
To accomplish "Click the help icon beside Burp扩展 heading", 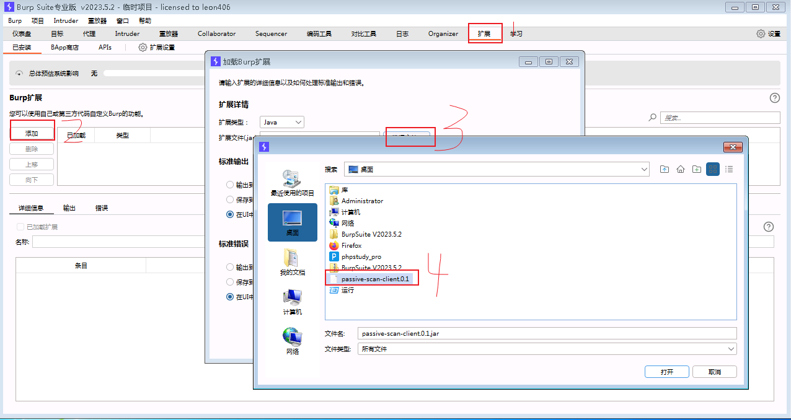I will point(774,98).
